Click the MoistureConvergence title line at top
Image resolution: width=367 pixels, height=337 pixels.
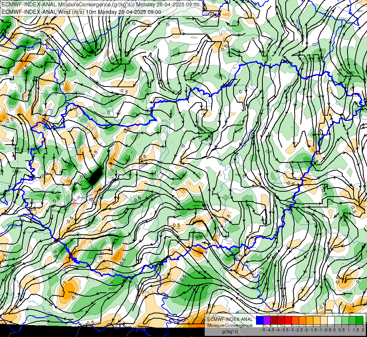[100, 4]
